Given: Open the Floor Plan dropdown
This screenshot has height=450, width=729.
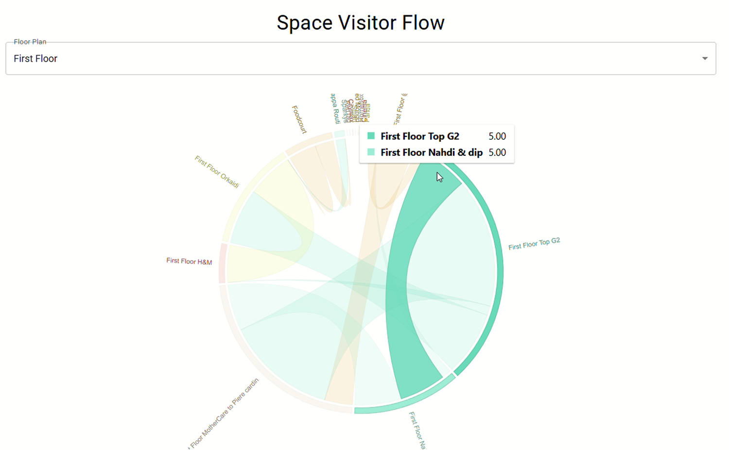Looking at the screenshot, I should click(x=360, y=58).
